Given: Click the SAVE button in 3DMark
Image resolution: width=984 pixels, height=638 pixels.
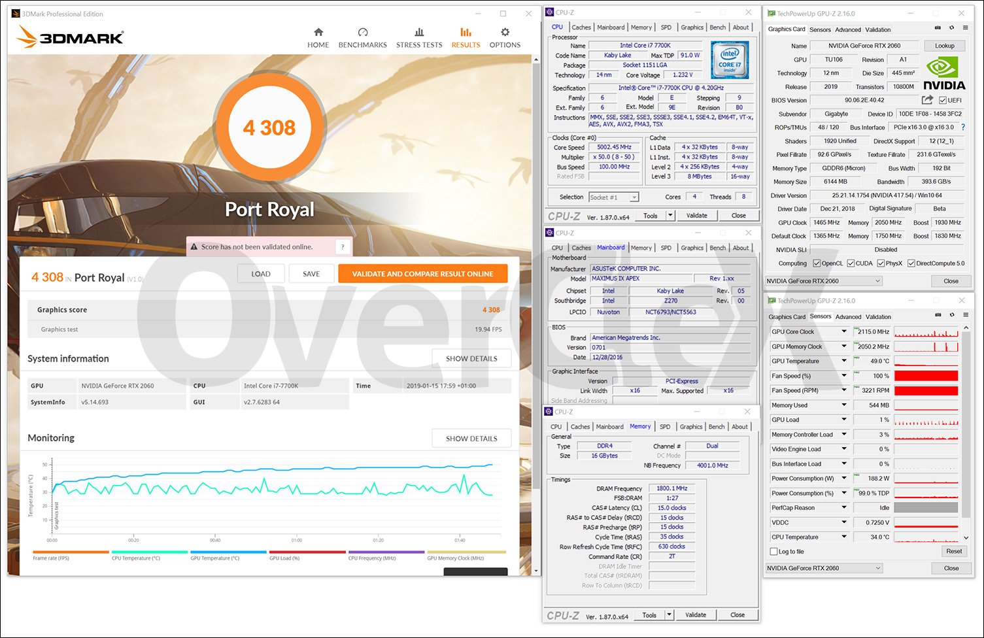Looking at the screenshot, I should [x=311, y=274].
